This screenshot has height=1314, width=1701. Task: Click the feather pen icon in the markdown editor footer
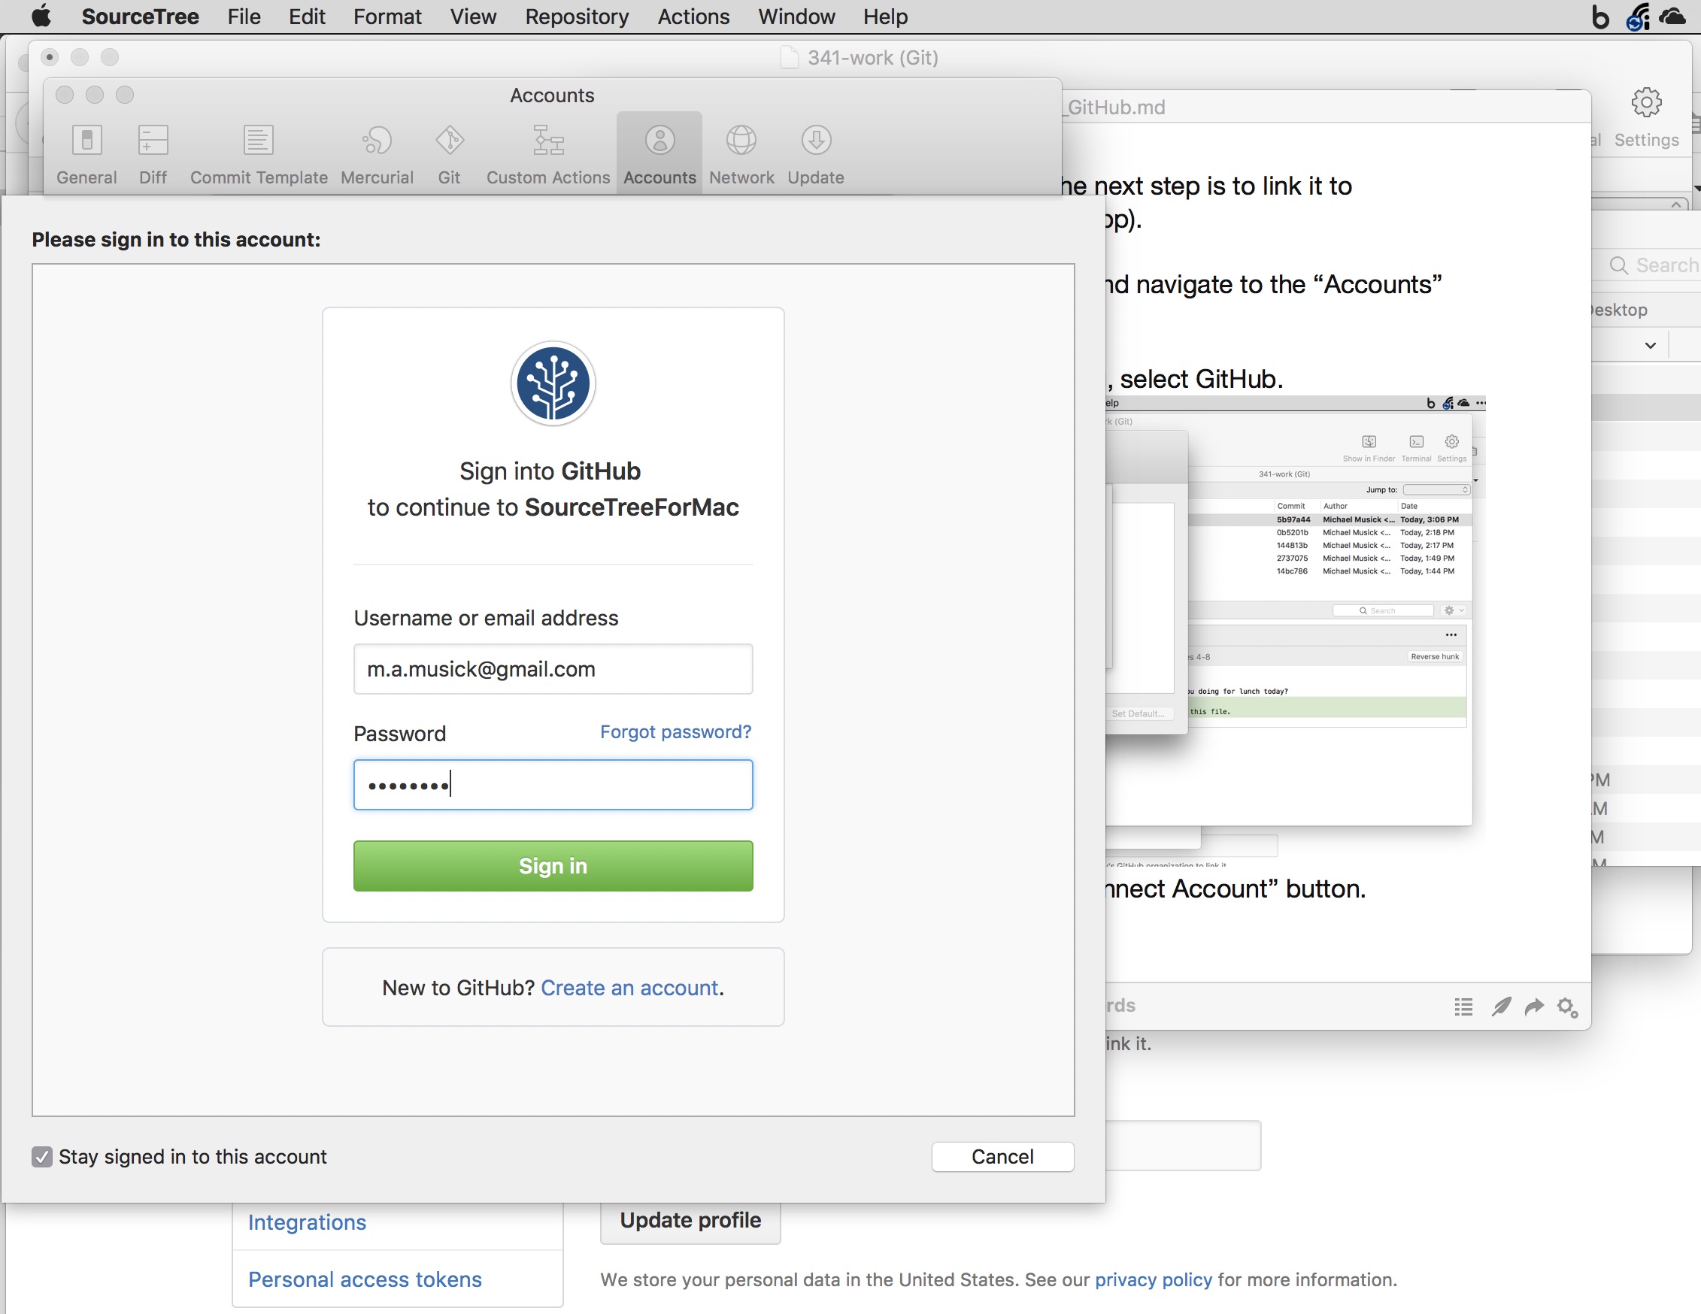[1501, 1007]
